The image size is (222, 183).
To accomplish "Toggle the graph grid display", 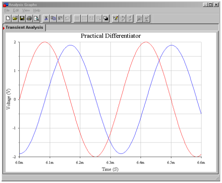I will coord(77,18).
